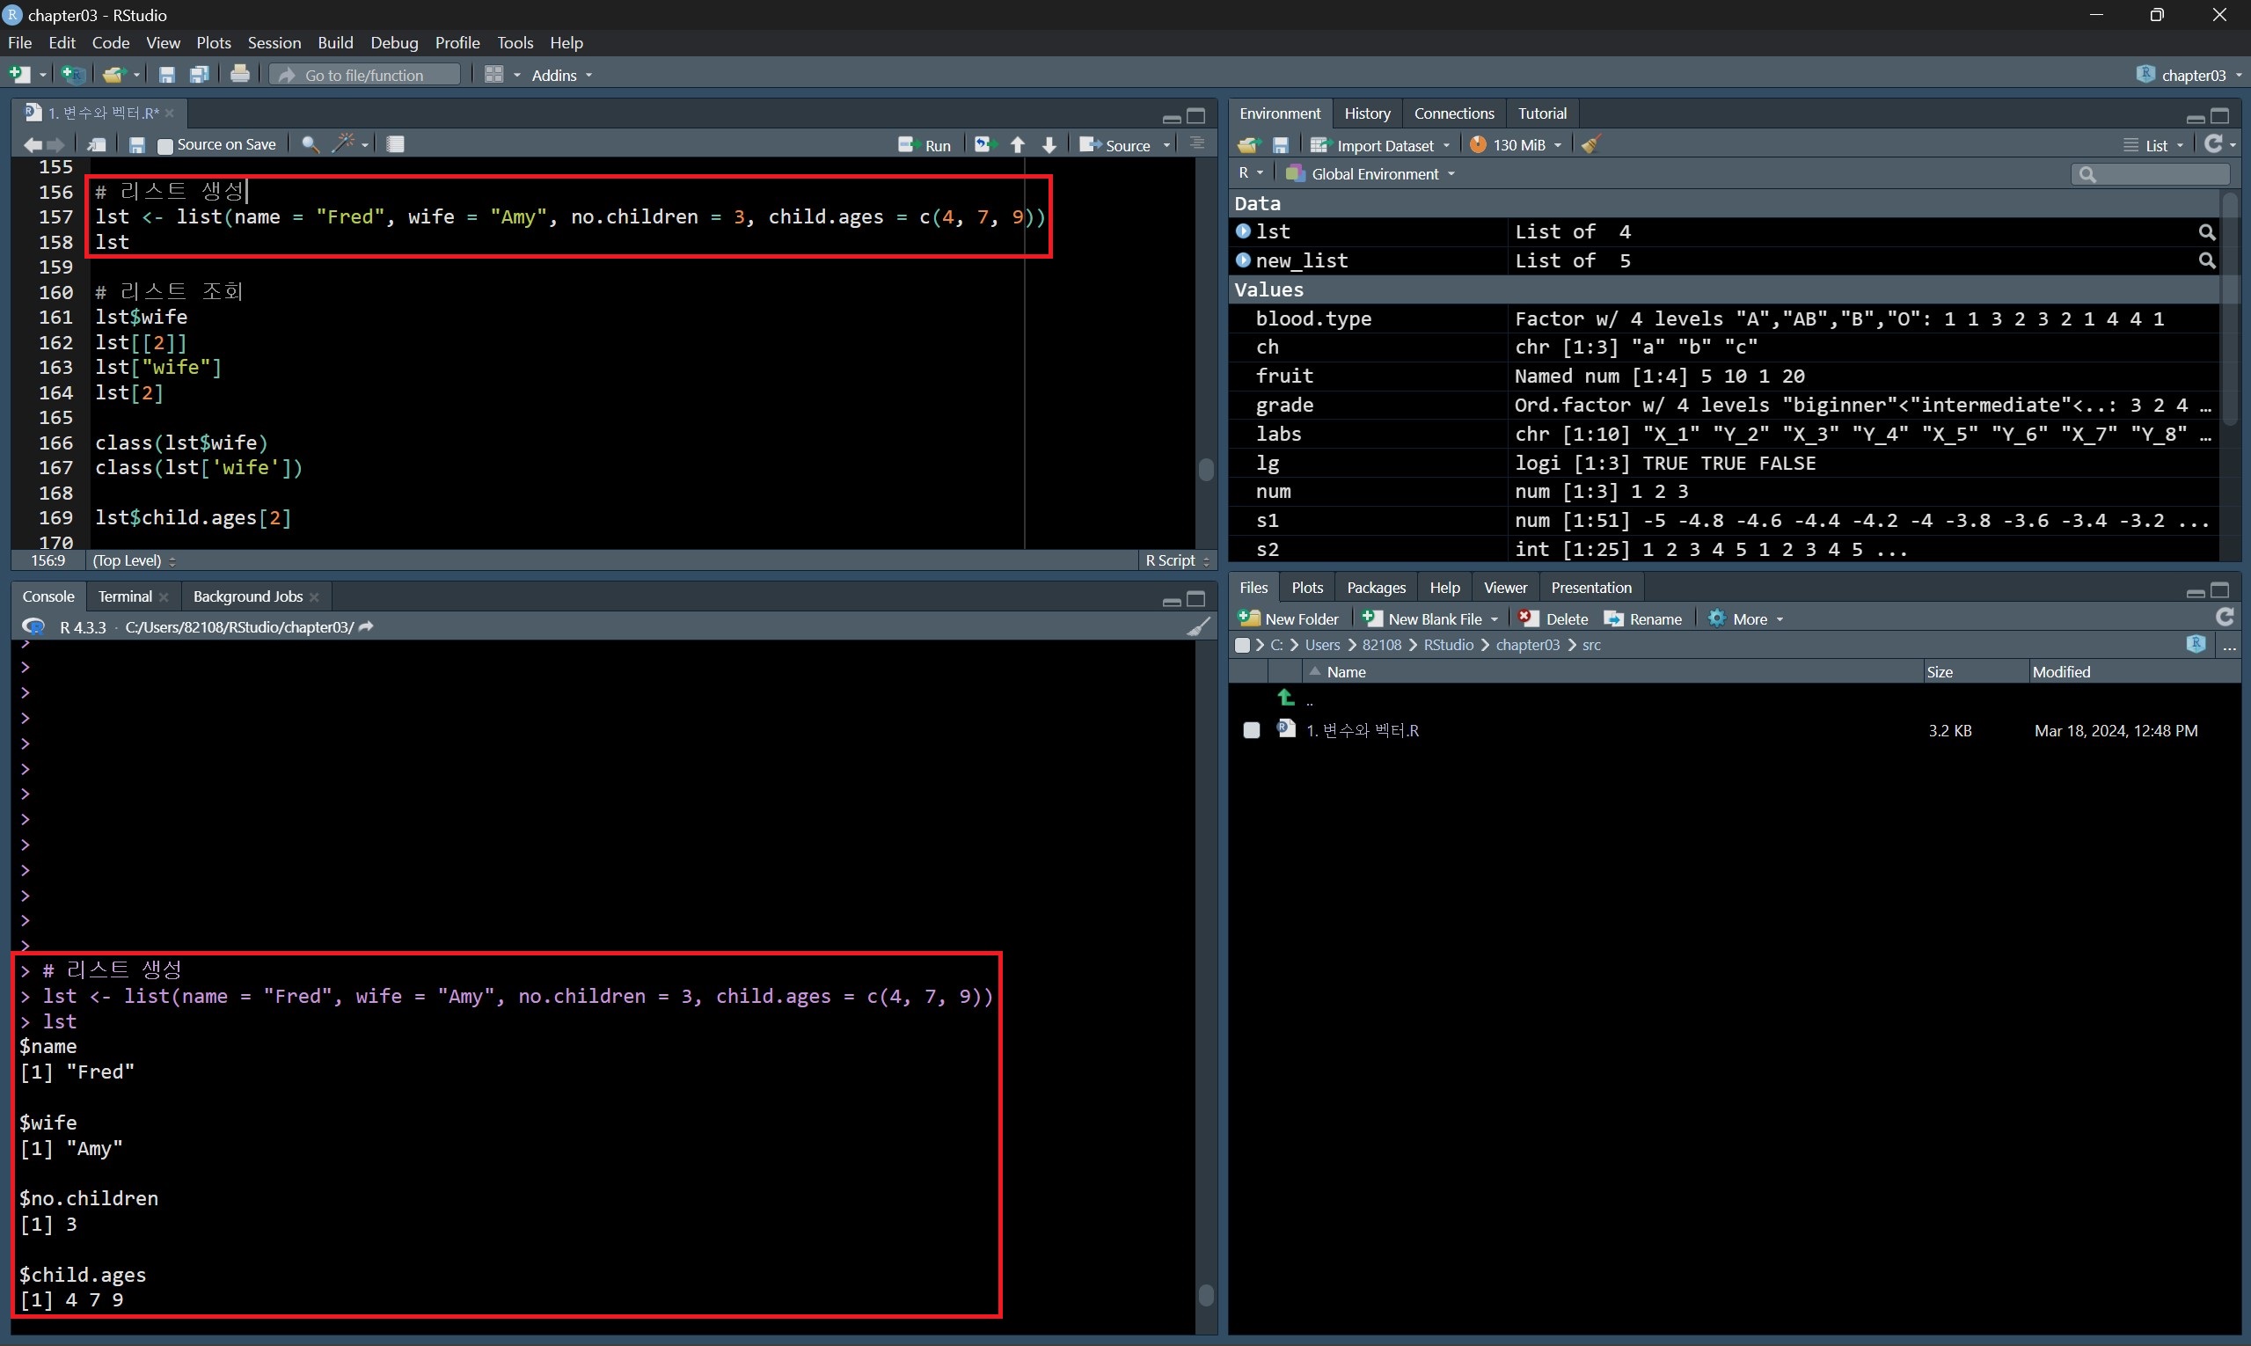The width and height of the screenshot is (2251, 1346).
Task: Open the Session menu
Action: [274, 42]
